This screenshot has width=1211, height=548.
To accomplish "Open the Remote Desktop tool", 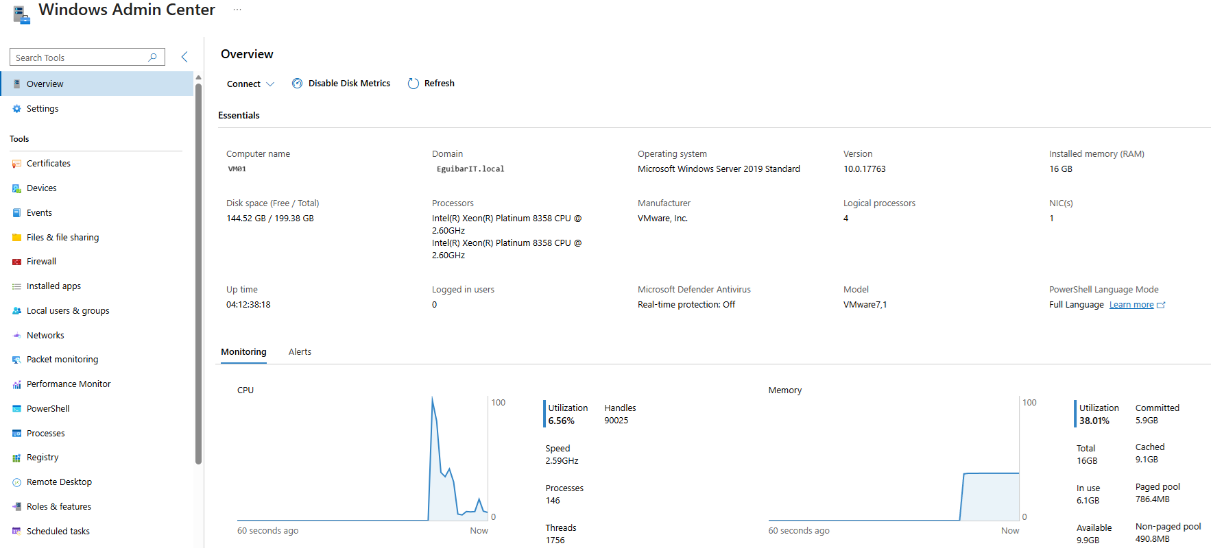I will [97, 482].
